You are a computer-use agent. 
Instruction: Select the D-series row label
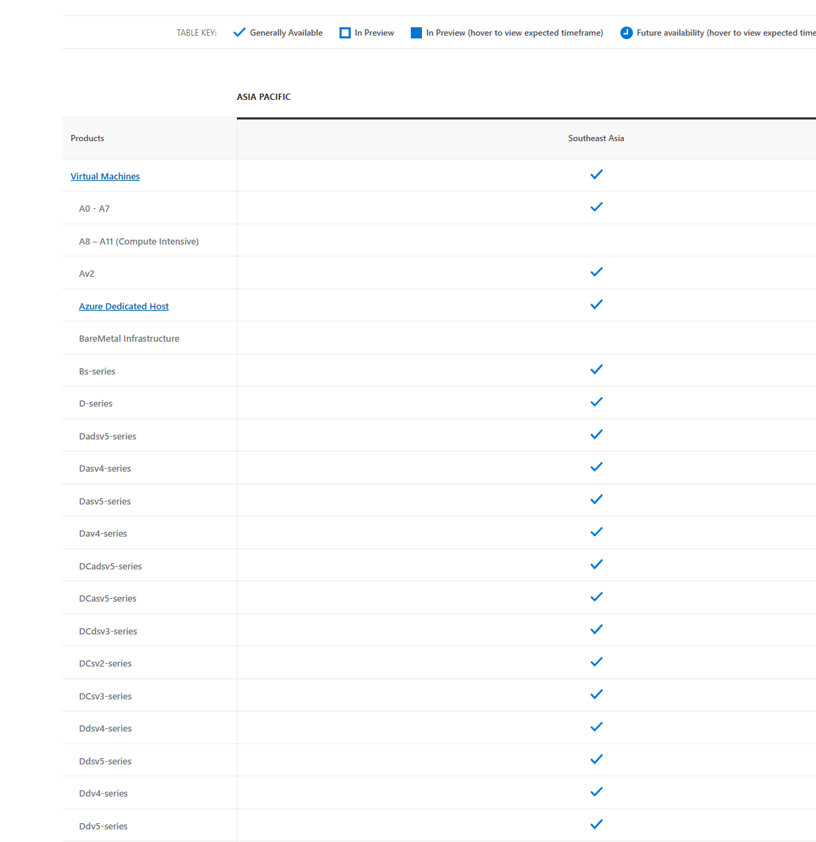click(96, 404)
